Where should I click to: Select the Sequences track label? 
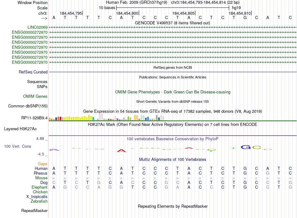click(37, 82)
